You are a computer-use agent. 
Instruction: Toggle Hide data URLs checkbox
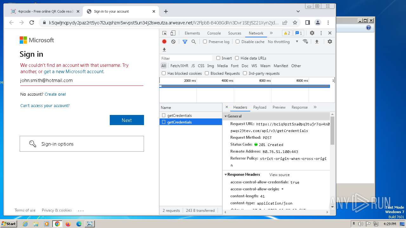click(x=237, y=58)
